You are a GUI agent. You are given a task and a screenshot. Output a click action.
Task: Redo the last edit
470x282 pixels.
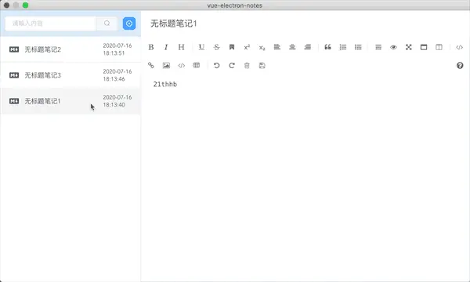(232, 65)
